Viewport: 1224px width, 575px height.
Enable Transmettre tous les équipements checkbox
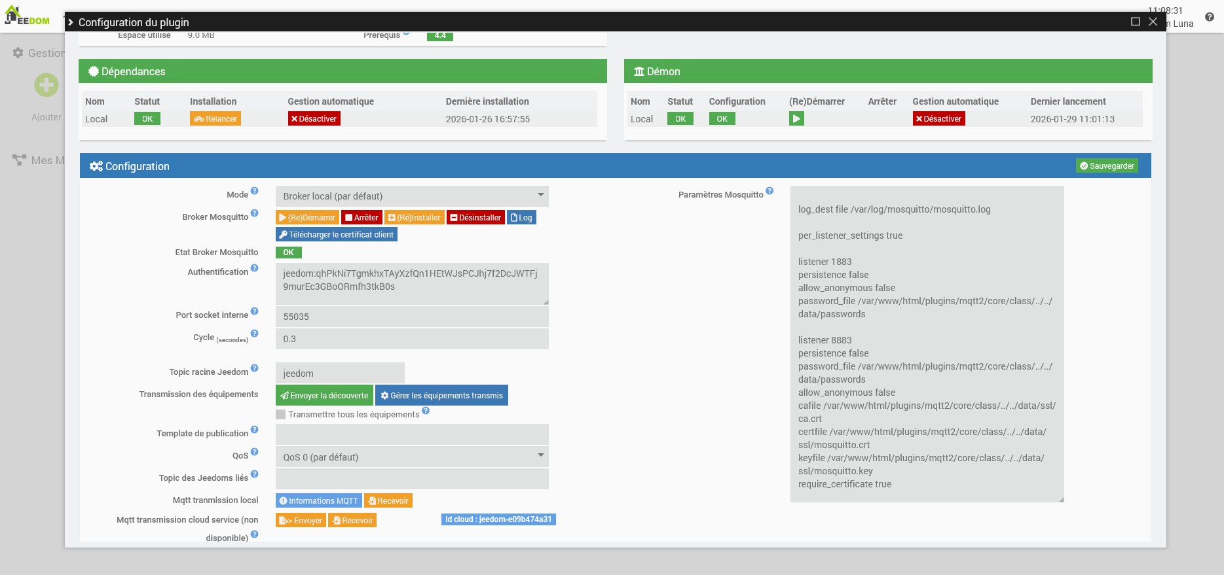(281, 415)
